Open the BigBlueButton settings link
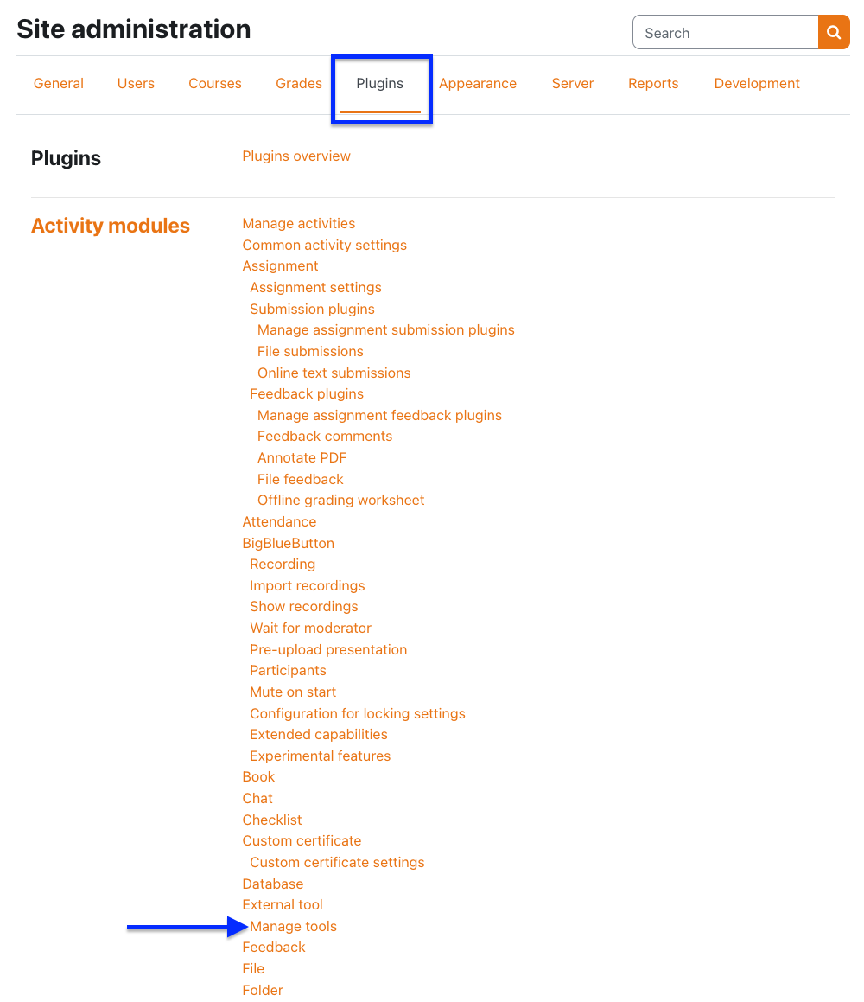Screen dimensions: 864x1002 pyautogui.click(x=289, y=544)
